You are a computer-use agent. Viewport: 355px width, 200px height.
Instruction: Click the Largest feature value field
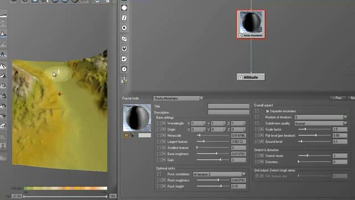pyautogui.click(x=239, y=142)
